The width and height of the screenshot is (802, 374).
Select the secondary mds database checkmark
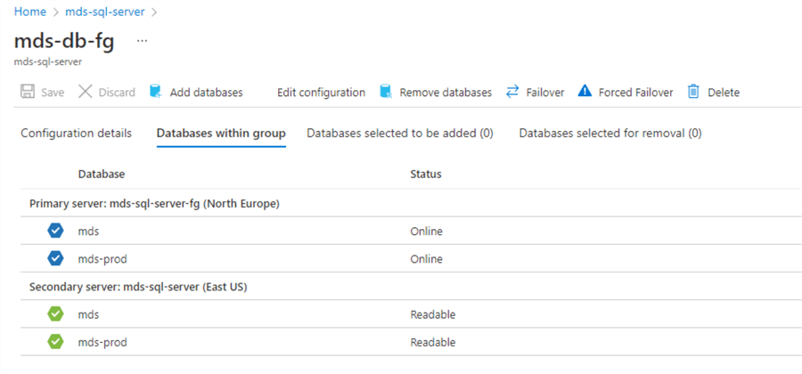tap(56, 314)
